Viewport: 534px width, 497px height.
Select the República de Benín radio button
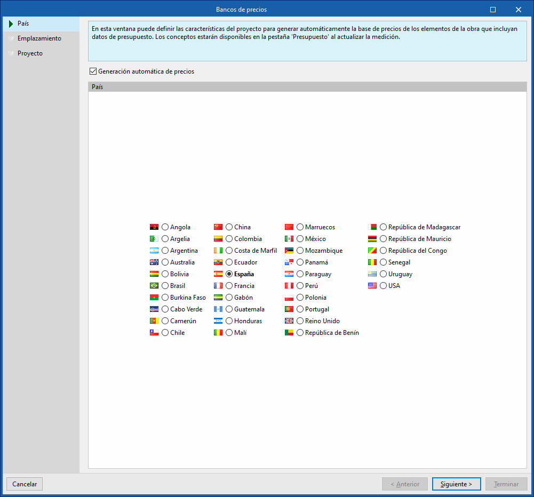coord(300,333)
